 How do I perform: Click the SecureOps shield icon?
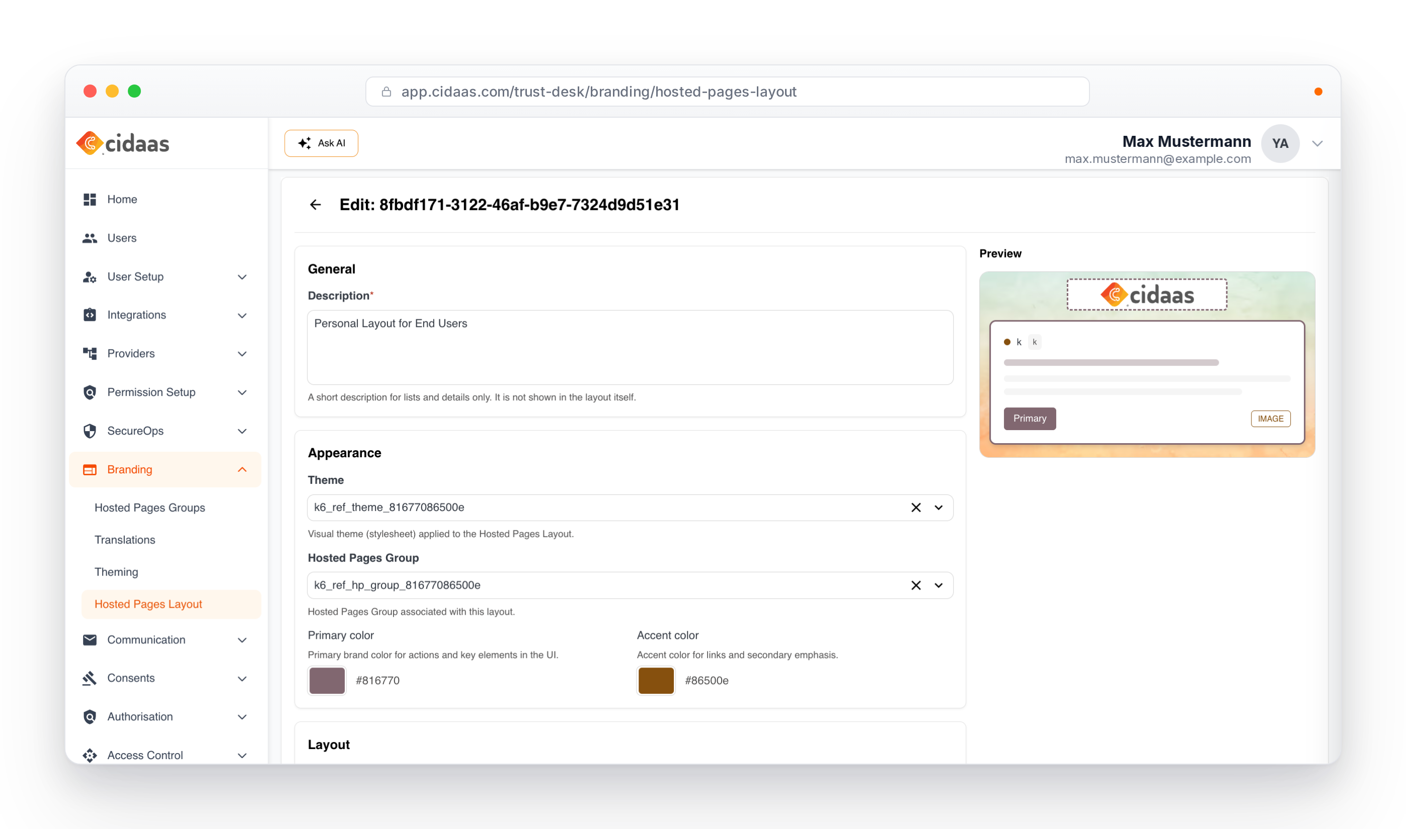pyautogui.click(x=90, y=431)
